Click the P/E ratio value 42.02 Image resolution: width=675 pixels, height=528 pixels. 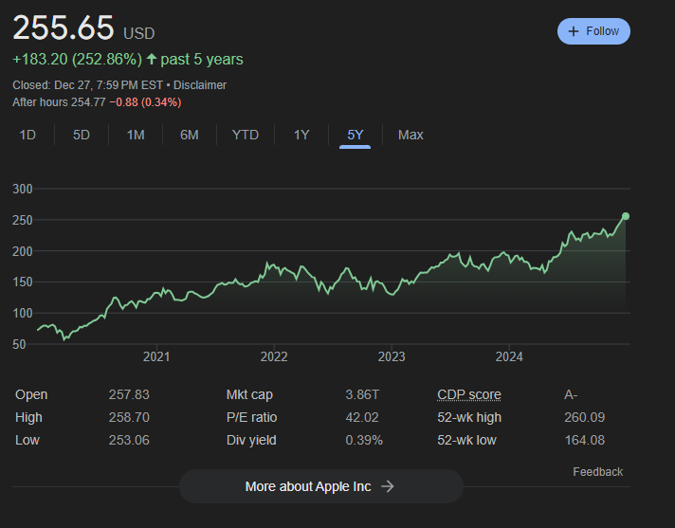coord(362,417)
